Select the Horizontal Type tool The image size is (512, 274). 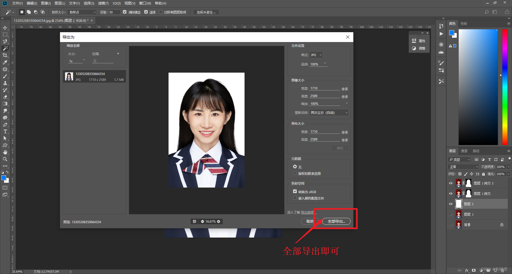point(5,131)
